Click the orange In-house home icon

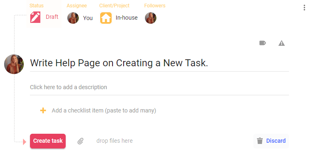[x=106, y=18]
